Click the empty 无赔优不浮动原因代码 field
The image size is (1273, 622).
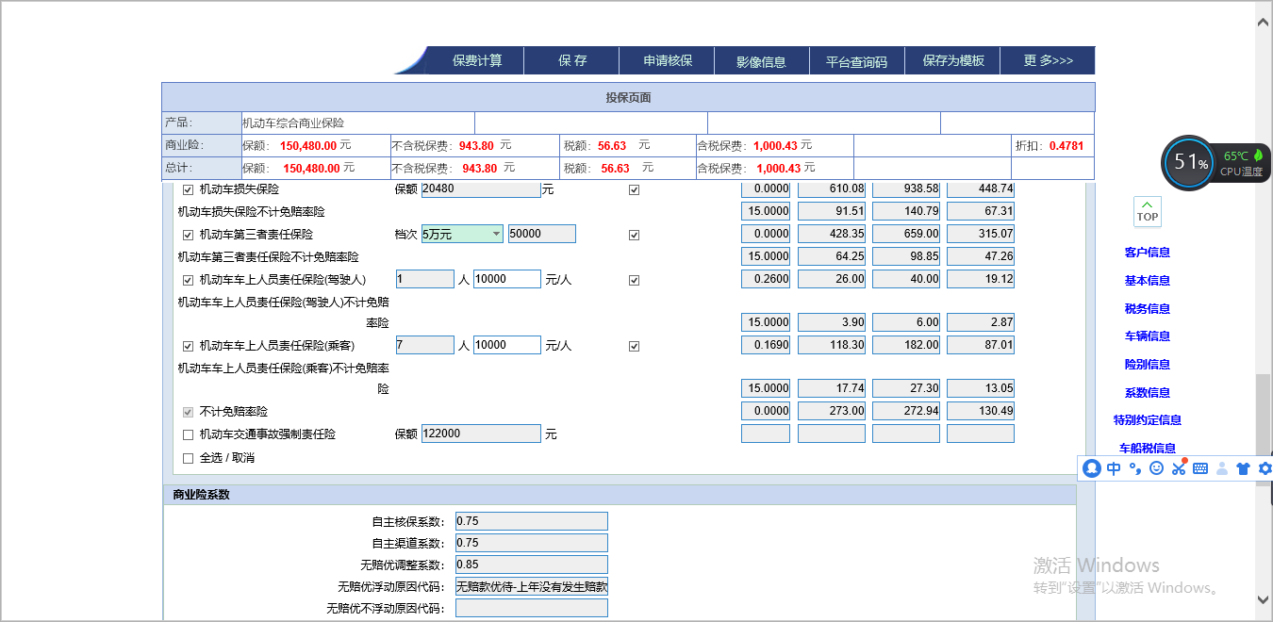point(532,608)
